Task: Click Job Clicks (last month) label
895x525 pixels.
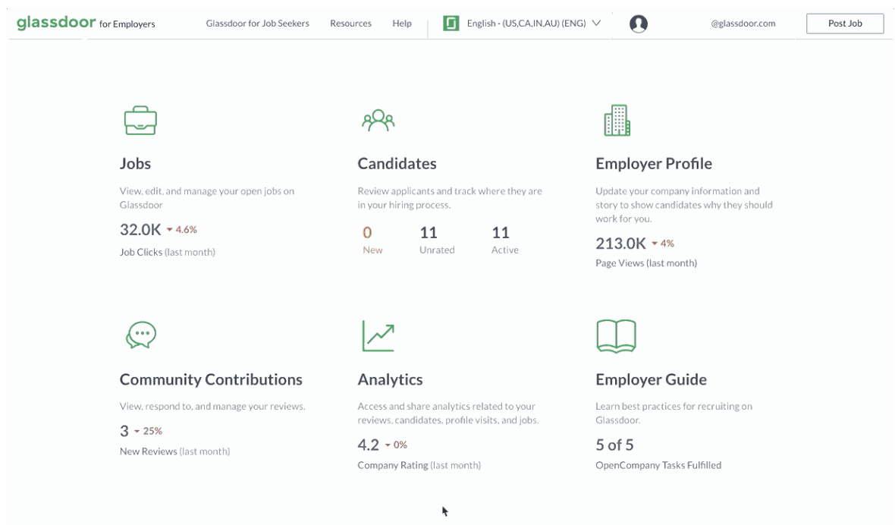Action: 167,252
